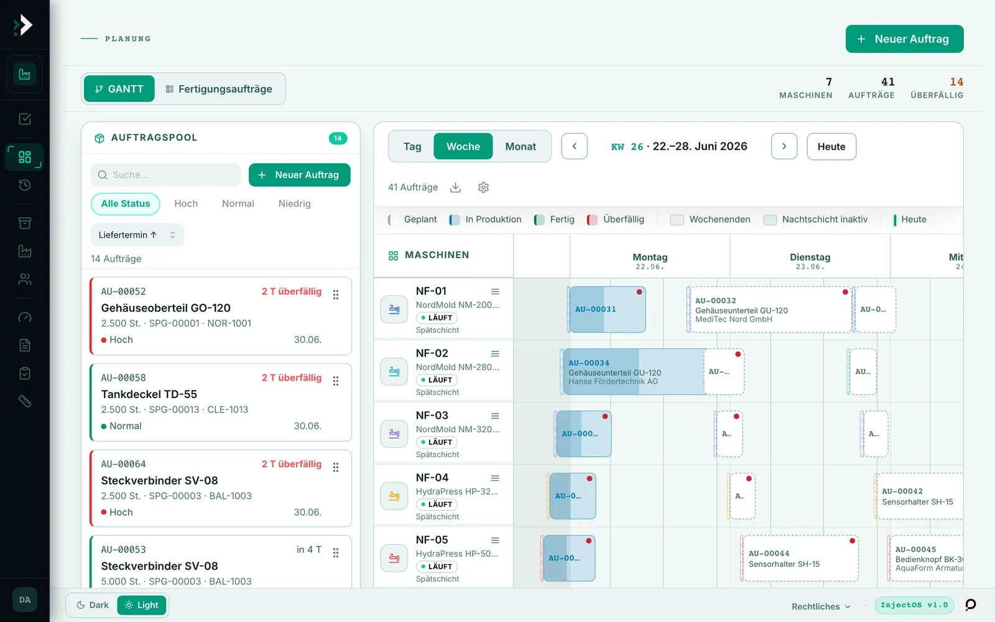Filter pool by Alle Status
The height and width of the screenshot is (622, 995).
pyautogui.click(x=126, y=204)
